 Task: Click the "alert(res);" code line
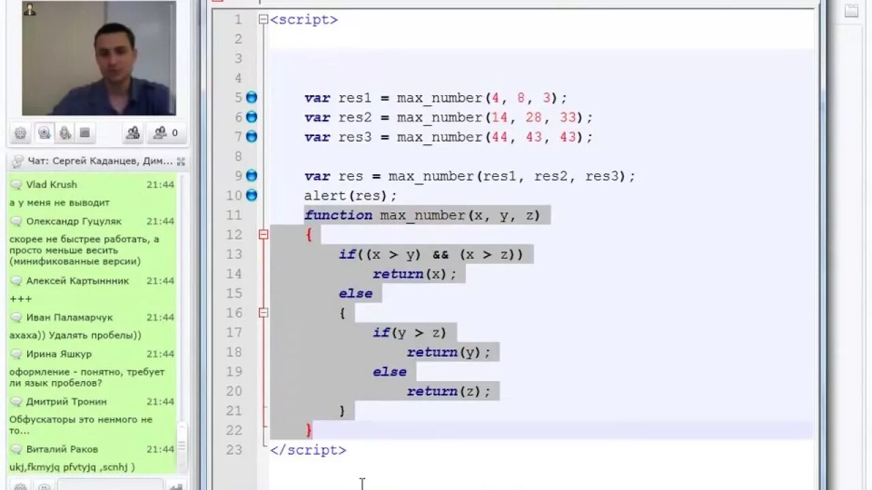pyautogui.click(x=350, y=195)
